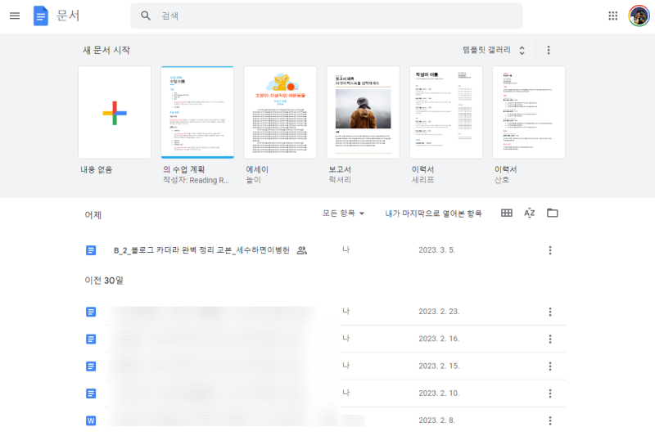Viewport: 655px width, 436px height.
Task: Click doc icon of 2023. 2. 16. file
Action: pyautogui.click(x=91, y=339)
